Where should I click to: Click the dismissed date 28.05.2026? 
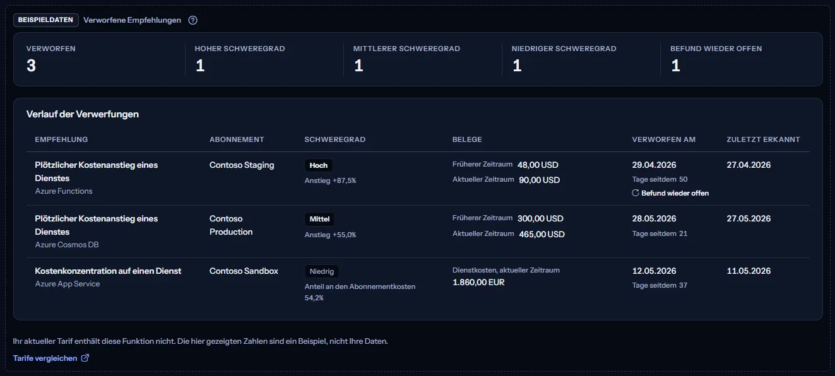654,219
